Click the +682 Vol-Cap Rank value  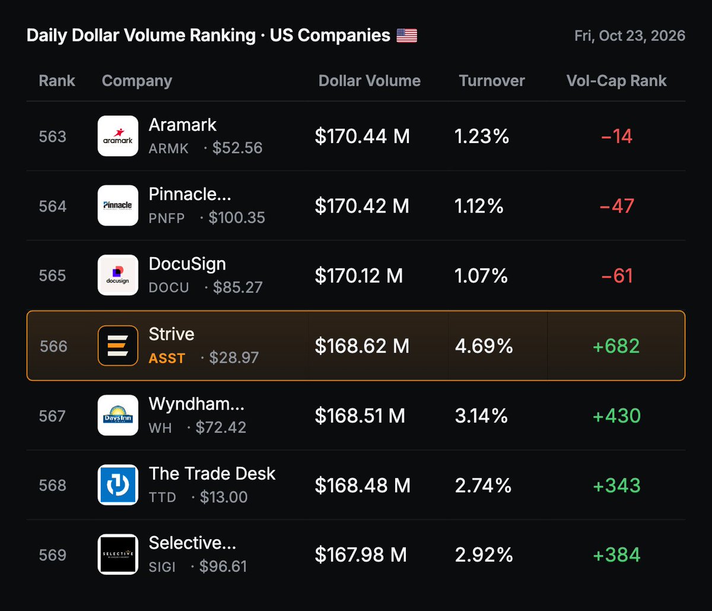[616, 346]
